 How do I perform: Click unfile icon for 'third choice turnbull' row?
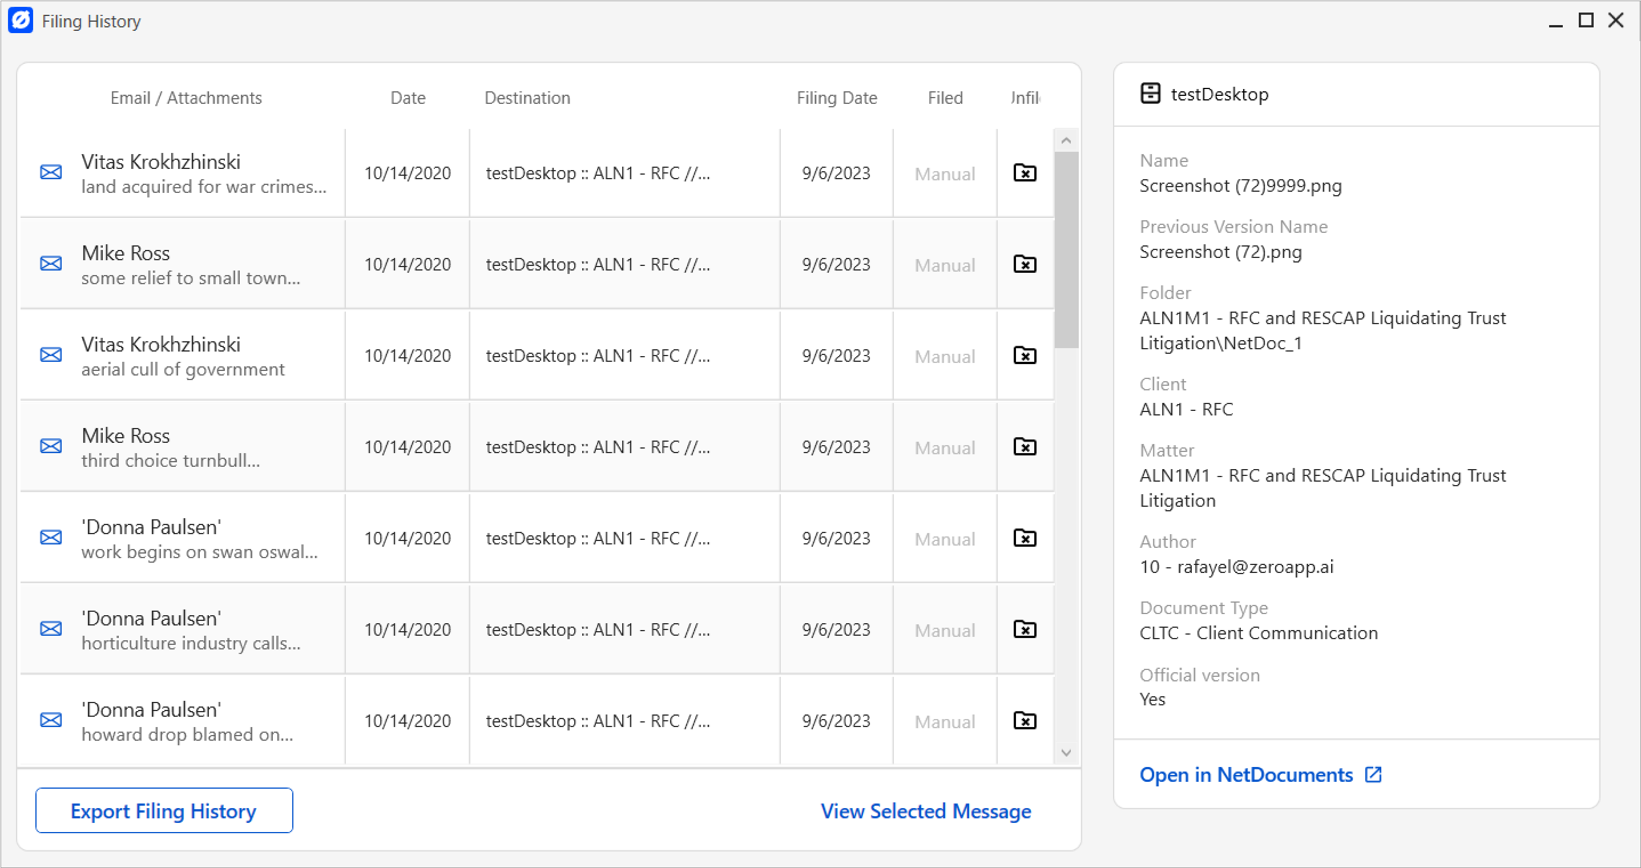[1025, 446]
